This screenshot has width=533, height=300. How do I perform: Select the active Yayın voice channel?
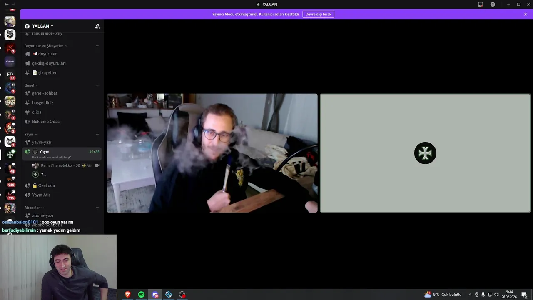pyautogui.click(x=62, y=154)
